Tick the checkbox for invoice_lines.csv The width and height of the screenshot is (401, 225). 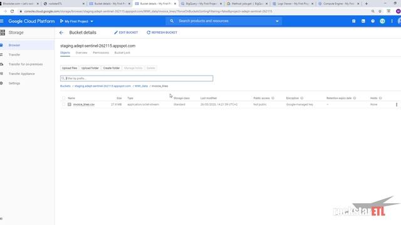pyautogui.click(x=63, y=104)
